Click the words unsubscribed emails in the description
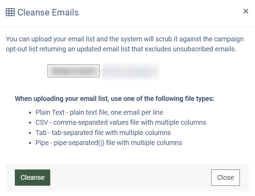Viewport: 255px width, 196px height. point(204,49)
